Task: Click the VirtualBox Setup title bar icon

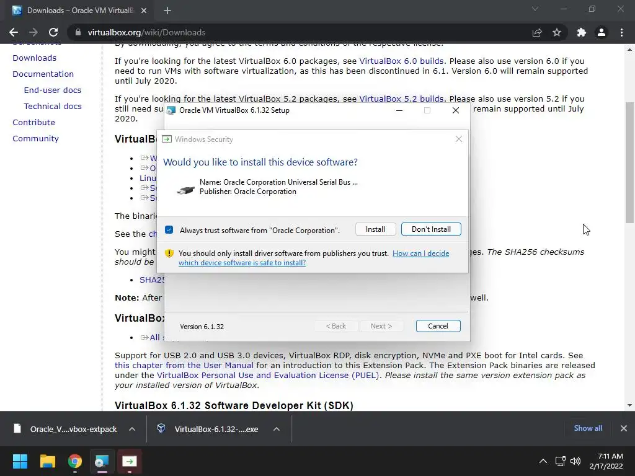Action: pos(171,110)
